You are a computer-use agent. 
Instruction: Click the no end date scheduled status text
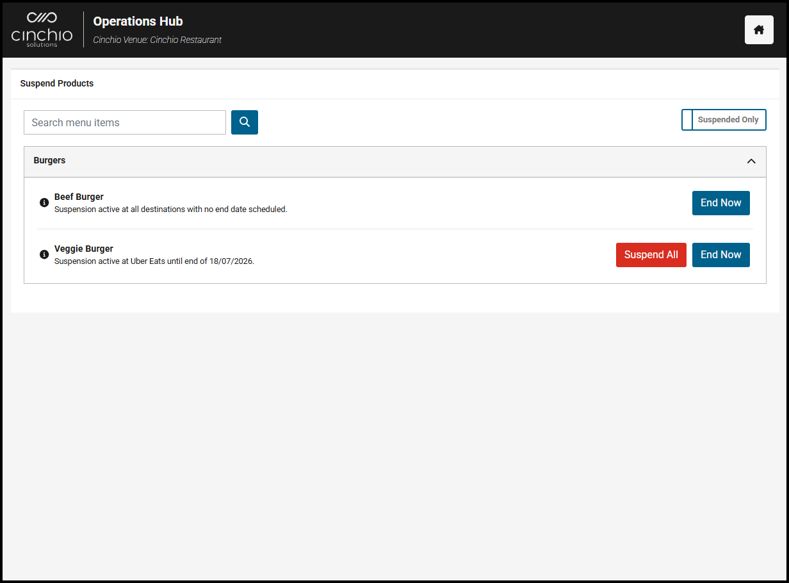(171, 209)
